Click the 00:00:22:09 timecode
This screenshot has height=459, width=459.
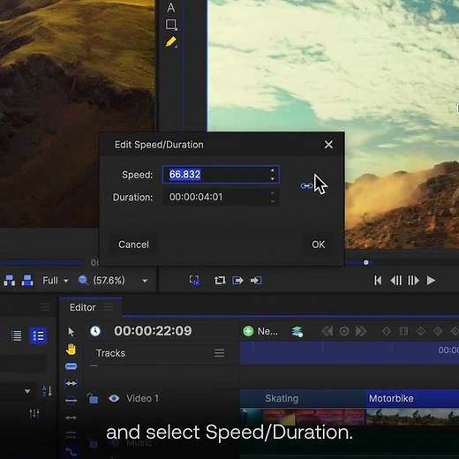click(153, 331)
